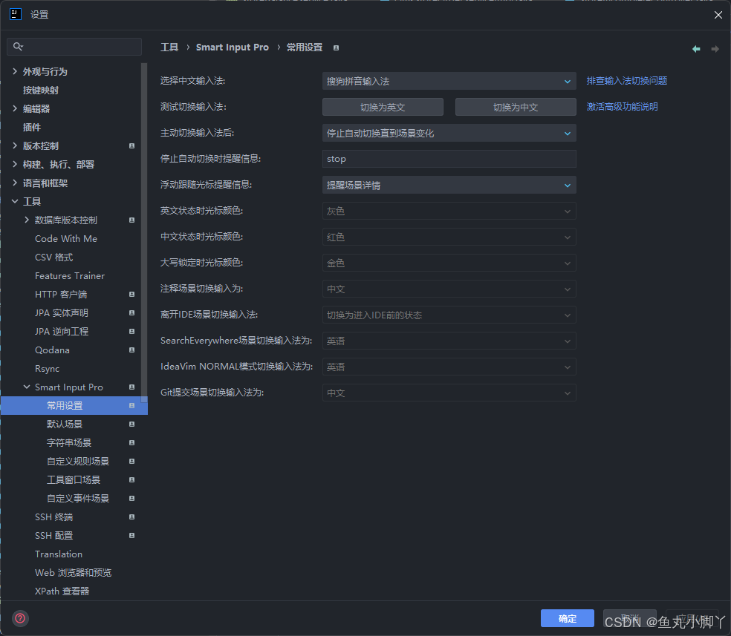This screenshot has width=731, height=636.
Task: Expand the 版本控制 tree node
Action: pos(15,145)
